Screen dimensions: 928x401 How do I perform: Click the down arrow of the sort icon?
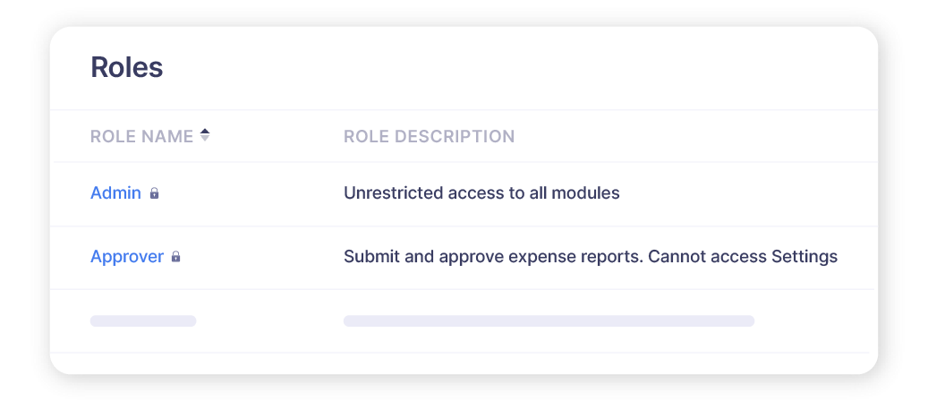coord(205,141)
